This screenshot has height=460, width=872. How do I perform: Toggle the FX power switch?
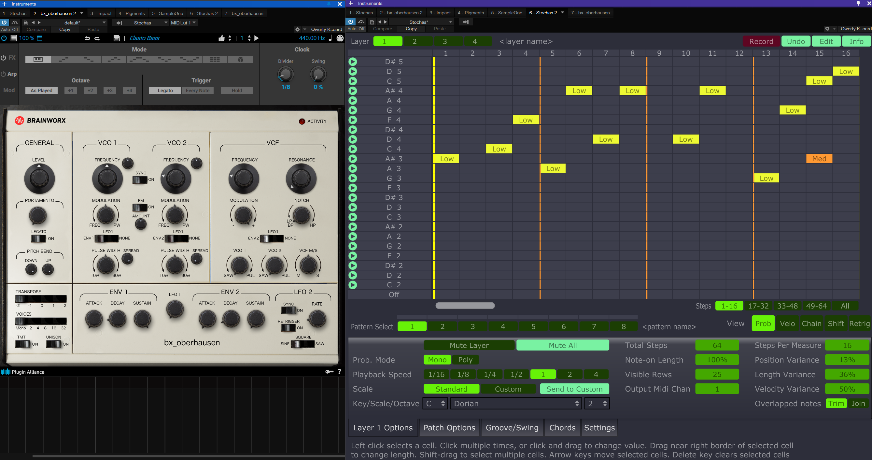coord(3,58)
